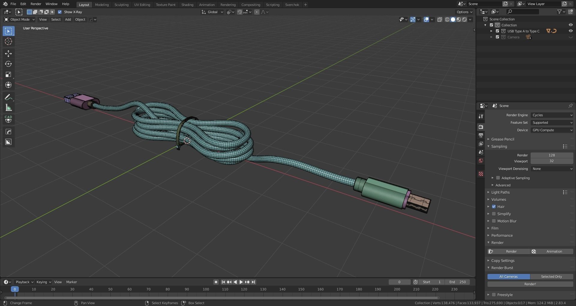This screenshot has height=306, width=576.
Task: Pick the Rotate tool
Action: click(x=8, y=64)
